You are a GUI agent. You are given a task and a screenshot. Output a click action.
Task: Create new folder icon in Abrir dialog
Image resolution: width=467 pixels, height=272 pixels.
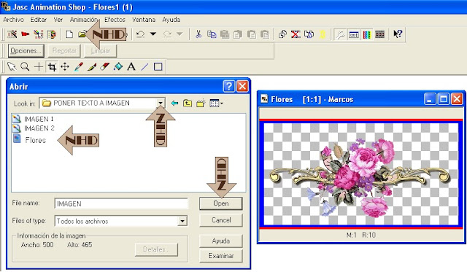point(201,104)
